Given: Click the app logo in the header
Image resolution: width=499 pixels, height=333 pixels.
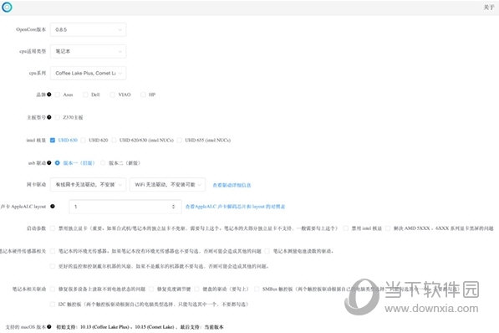Looking at the screenshot, I should coord(7,7).
